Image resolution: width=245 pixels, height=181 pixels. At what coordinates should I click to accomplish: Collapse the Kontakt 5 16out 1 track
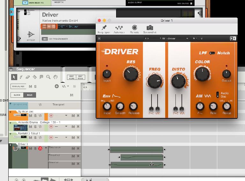point(11,134)
